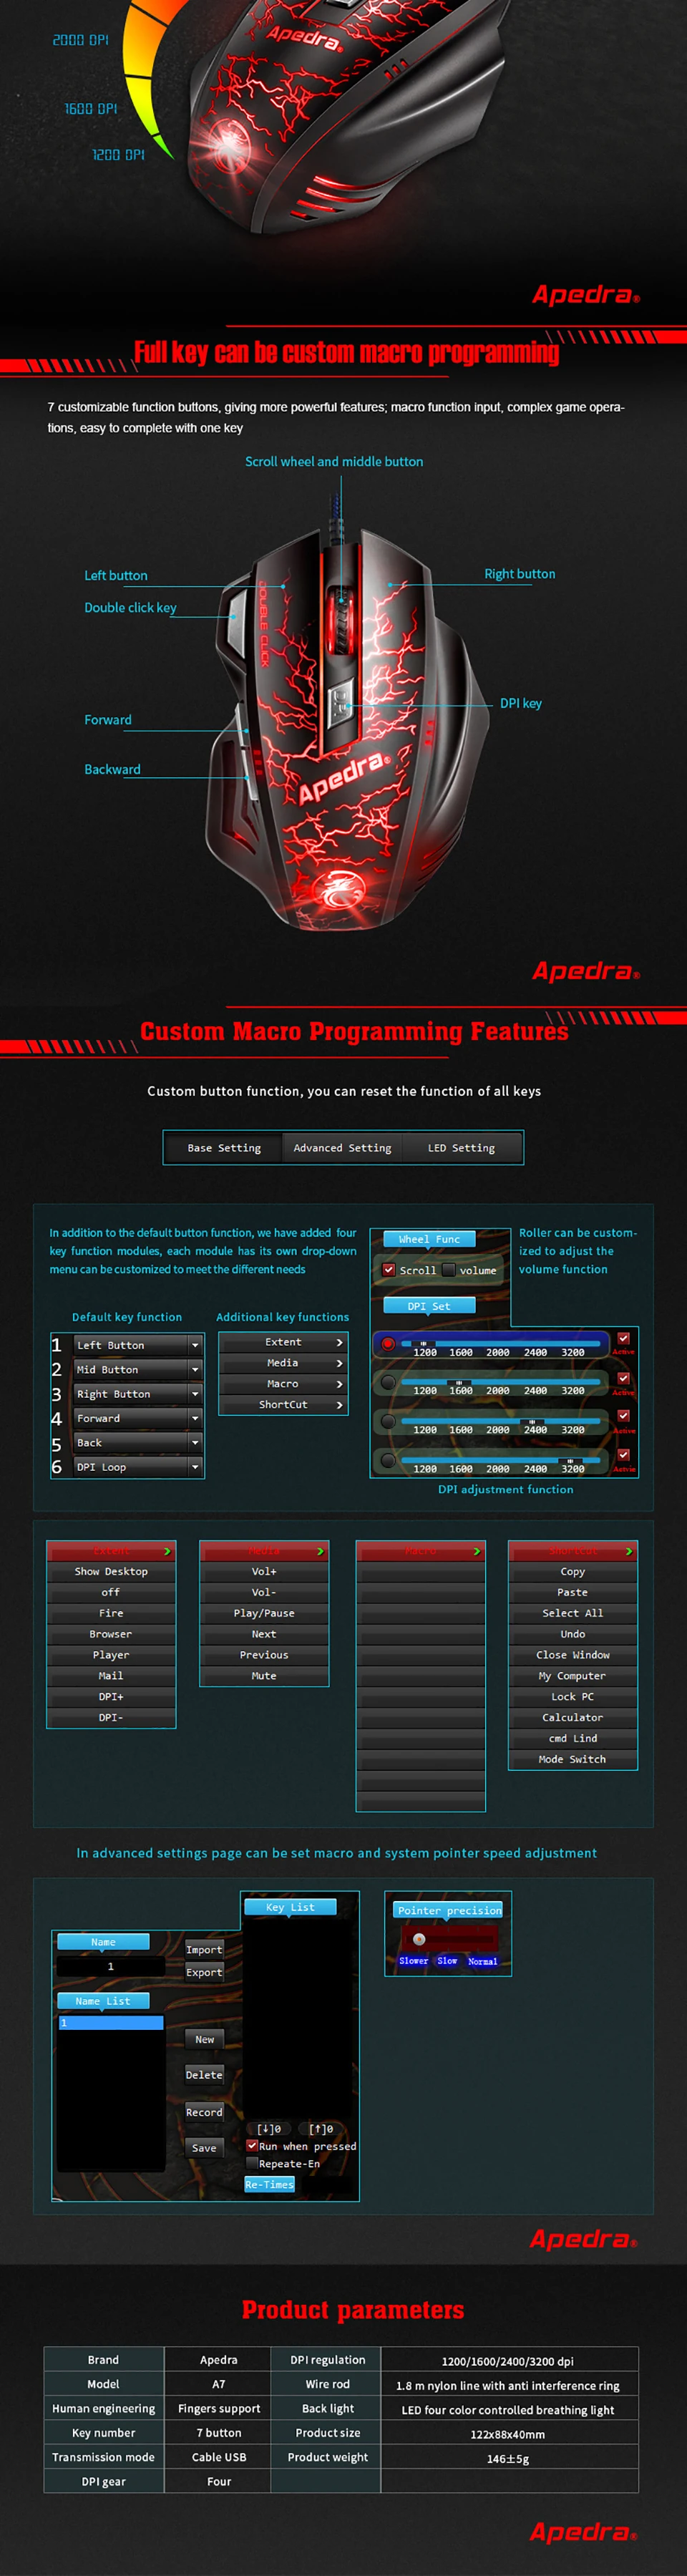
Task: Select radio button for the 2400 DPI row
Action: (388, 1421)
